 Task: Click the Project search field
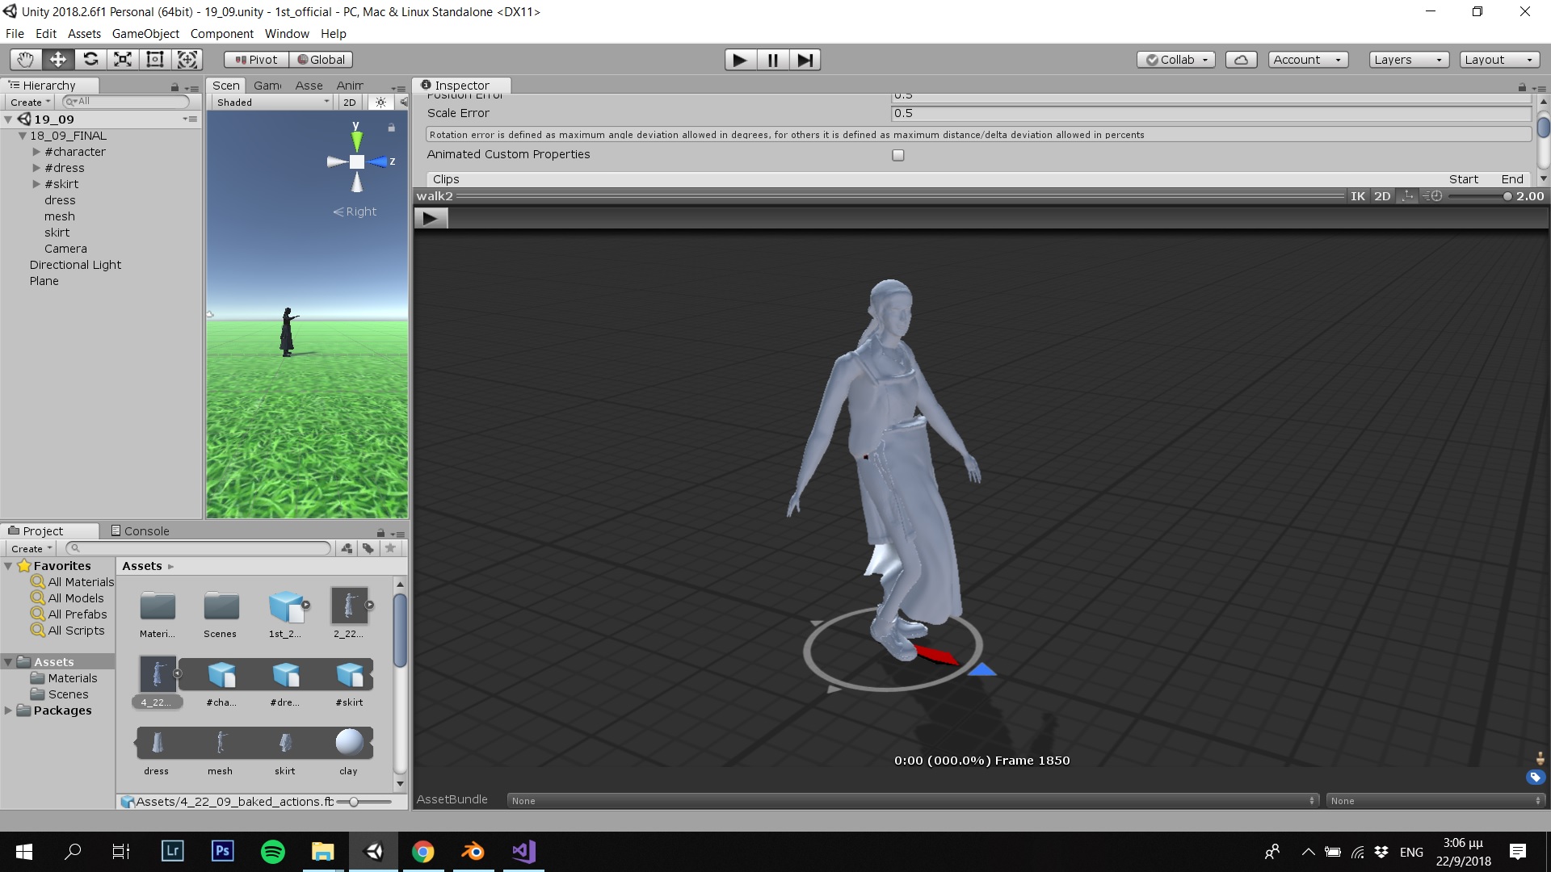click(x=198, y=548)
